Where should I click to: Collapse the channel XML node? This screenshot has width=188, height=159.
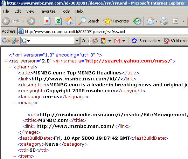click(10, 67)
